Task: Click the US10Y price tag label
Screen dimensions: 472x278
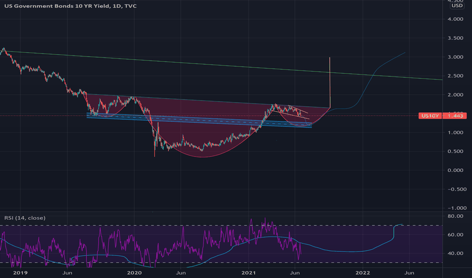Action: click(x=430, y=116)
